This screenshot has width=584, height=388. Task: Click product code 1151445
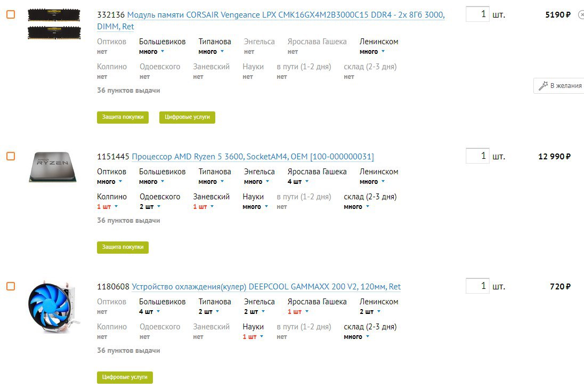tap(113, 156)
